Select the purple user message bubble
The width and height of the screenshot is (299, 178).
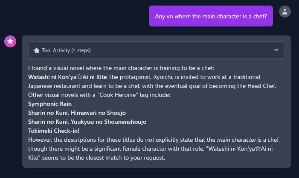211,16
